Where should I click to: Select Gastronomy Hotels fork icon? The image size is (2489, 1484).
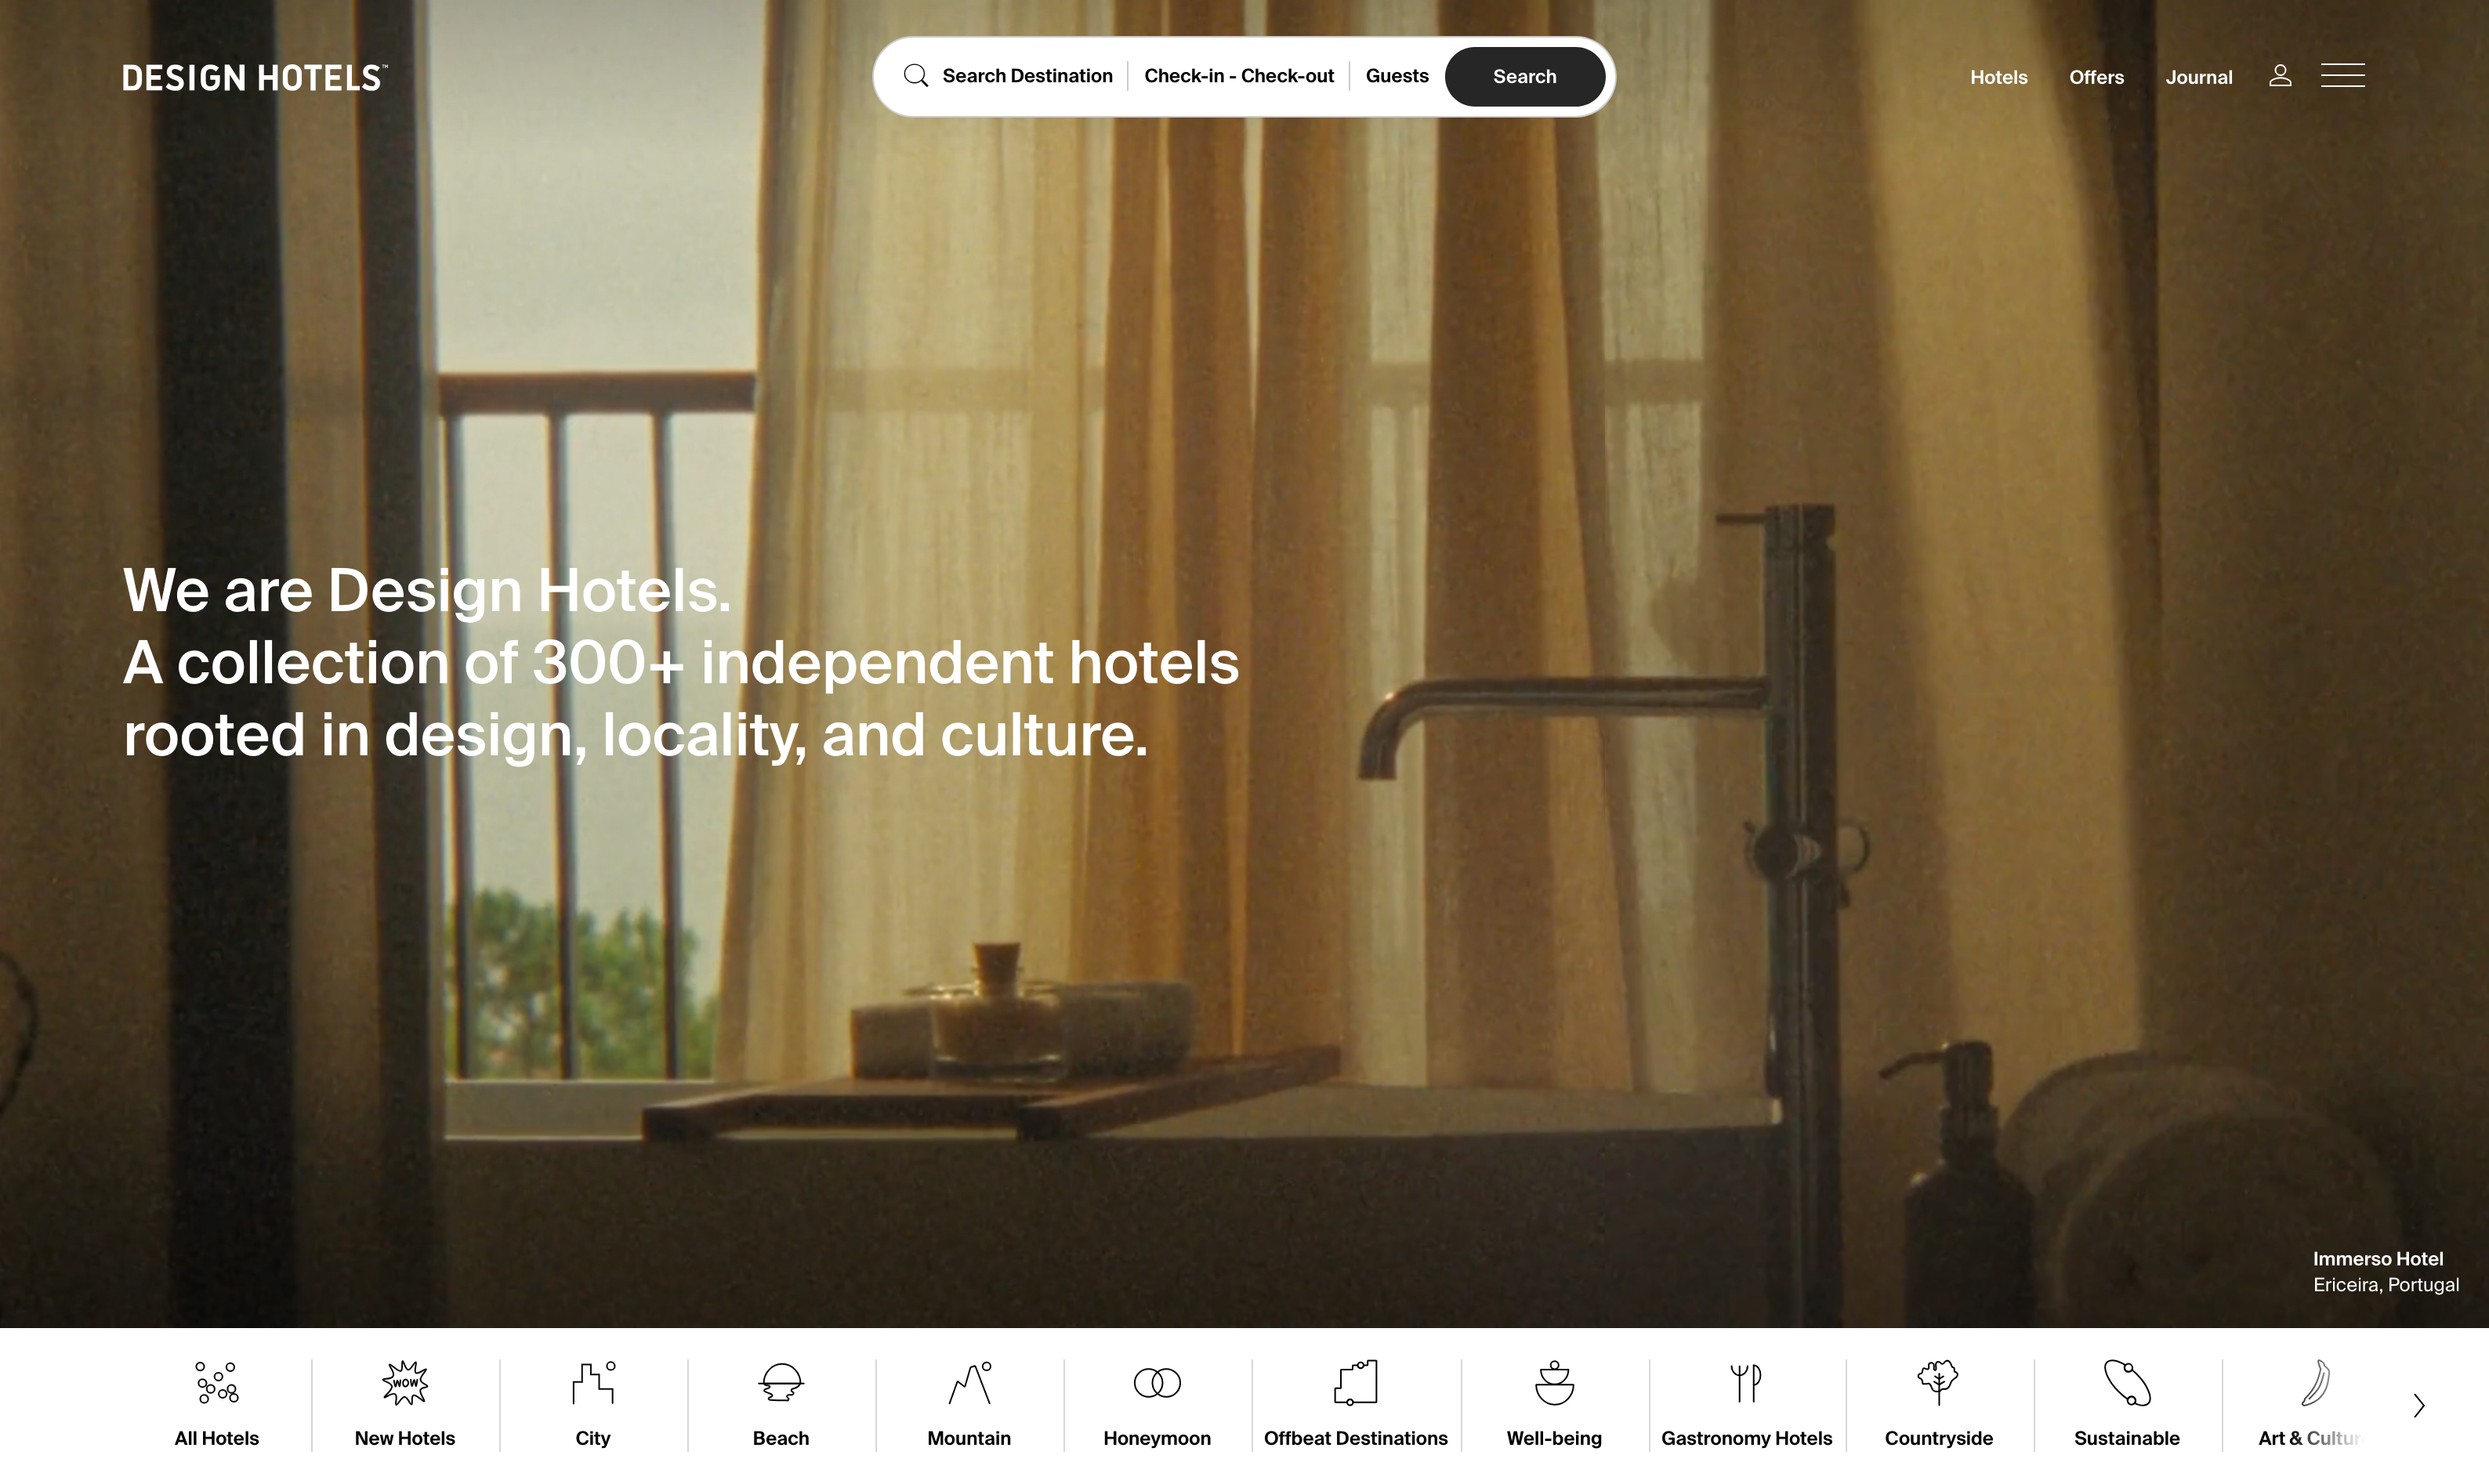coord(1746,1383)
